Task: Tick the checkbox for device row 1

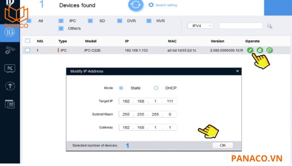Action: [x=28, y=50]
